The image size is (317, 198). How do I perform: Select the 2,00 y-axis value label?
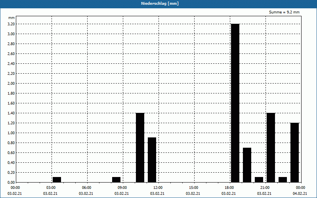click(11, 84)
